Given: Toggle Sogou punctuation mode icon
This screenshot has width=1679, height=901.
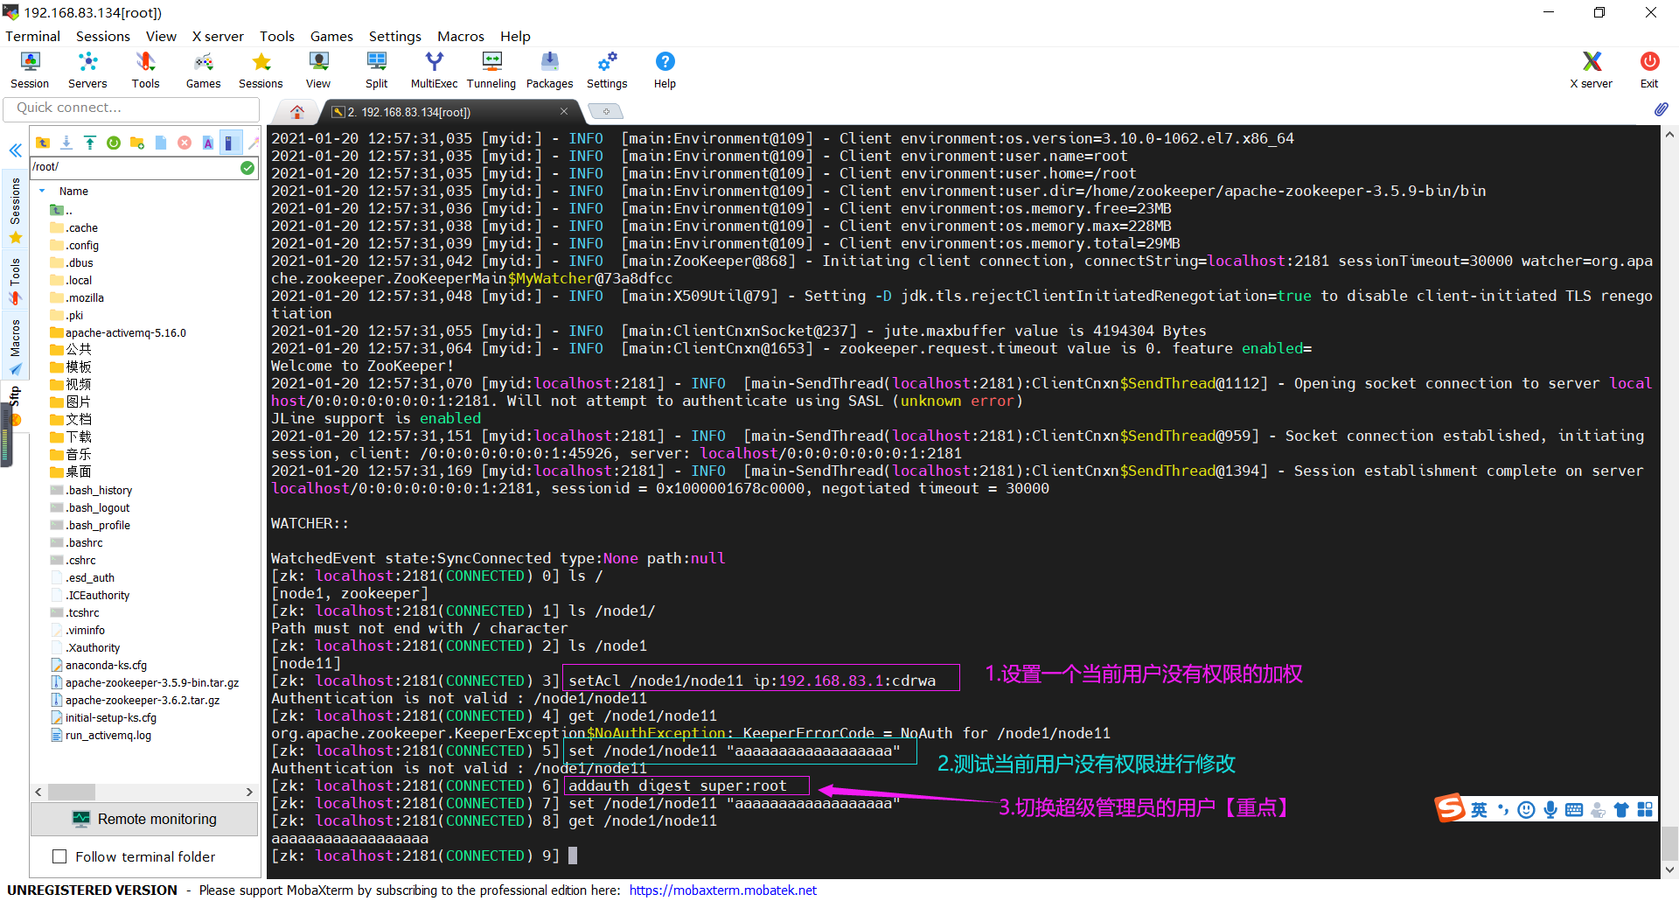Looking at the screenshot, I should (1503, 810).
